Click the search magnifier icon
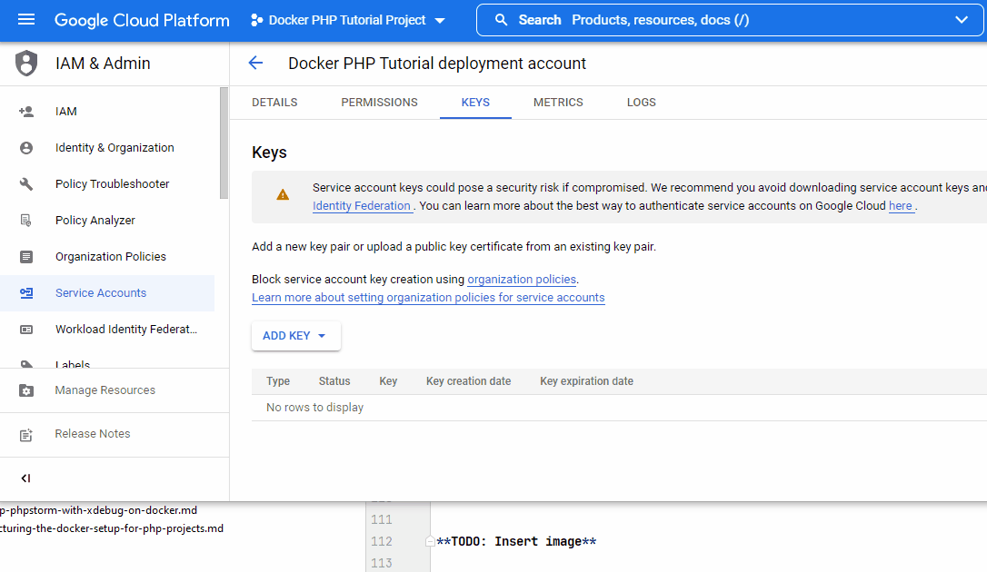Viewport: 987px width, 572px height. (501, 20)
